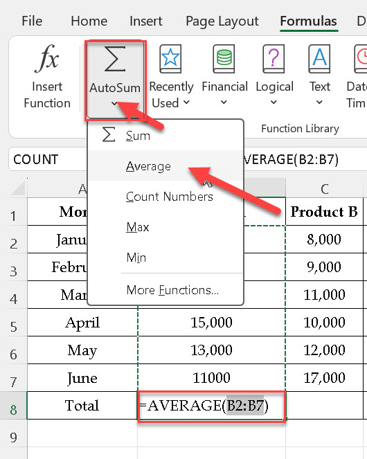Select row 1 header
367x459 pixels.
click(13, 212)
